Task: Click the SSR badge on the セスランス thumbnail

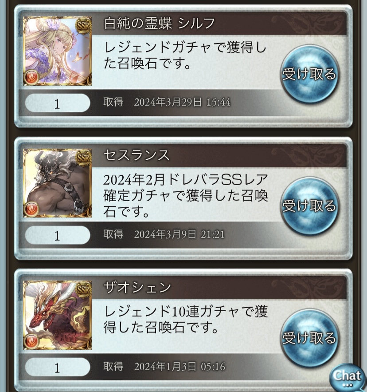Action: pyautogui.click(x=84, y=158)
